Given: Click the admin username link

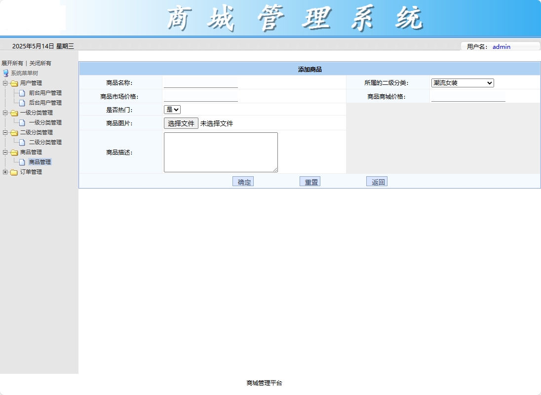Looking at the screenshot, I should [x=502, y=47].
